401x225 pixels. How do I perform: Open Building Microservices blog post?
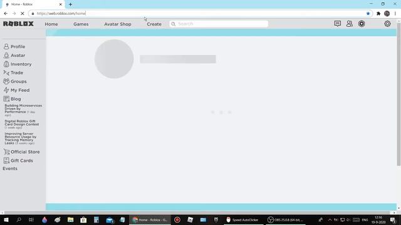tap(23, 110)
